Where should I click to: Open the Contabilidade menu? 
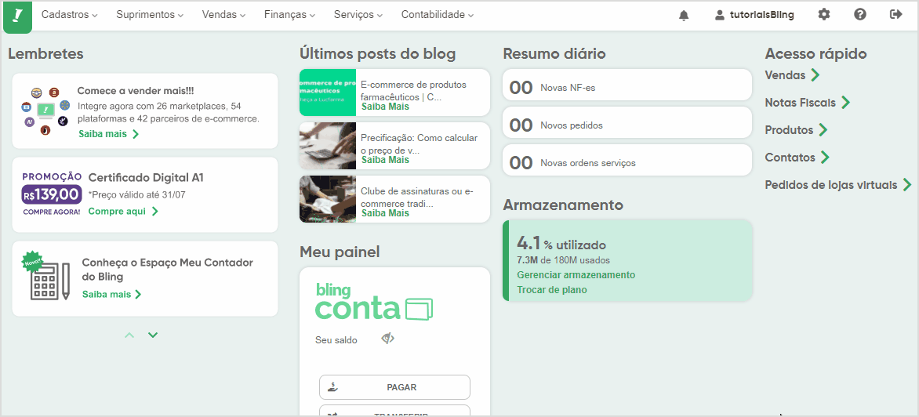tap(438, 15)
